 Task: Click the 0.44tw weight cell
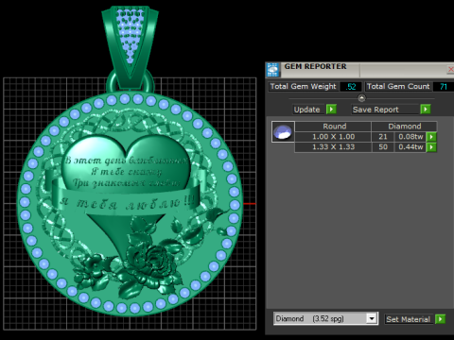pos(410,147)
